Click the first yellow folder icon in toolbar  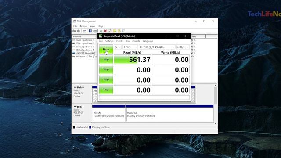[x=115, y=31]
